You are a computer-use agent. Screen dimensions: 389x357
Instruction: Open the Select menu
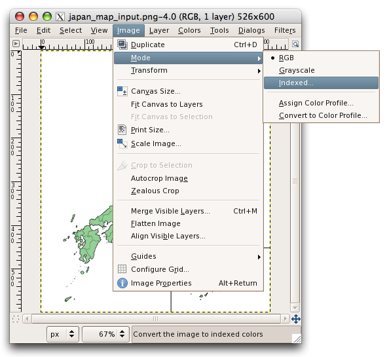click(x=71, y=30)
